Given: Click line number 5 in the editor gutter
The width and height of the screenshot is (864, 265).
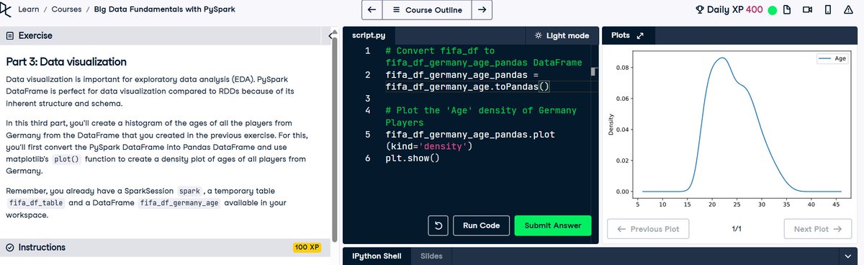Looking at the screenshot, I should [367, 135].
